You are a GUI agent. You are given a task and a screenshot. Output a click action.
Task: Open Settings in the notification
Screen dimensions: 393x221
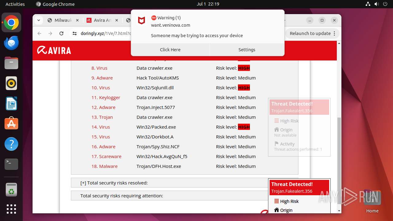coord(247,50)
